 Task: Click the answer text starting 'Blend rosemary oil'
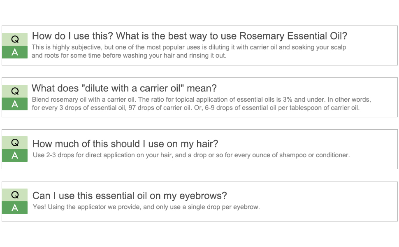(x=201, y=104)
